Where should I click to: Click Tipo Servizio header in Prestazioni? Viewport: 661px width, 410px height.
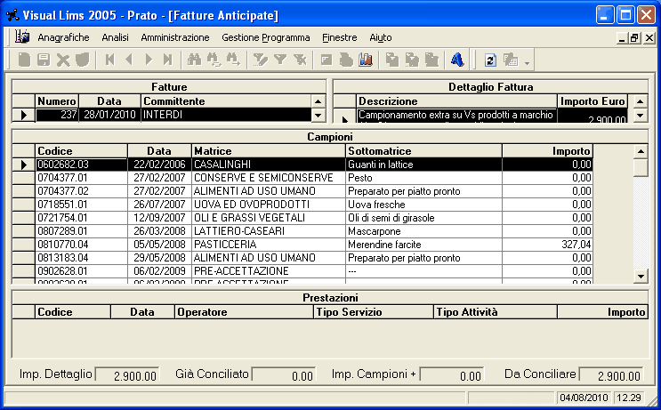[x=374, y=312]
